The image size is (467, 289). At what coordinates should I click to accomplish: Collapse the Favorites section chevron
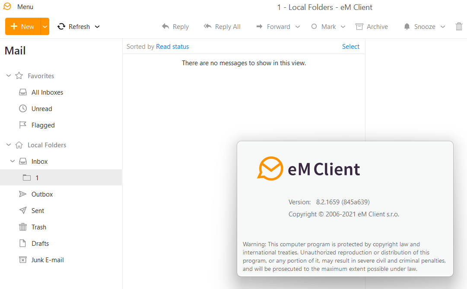[x=9, y=76]
